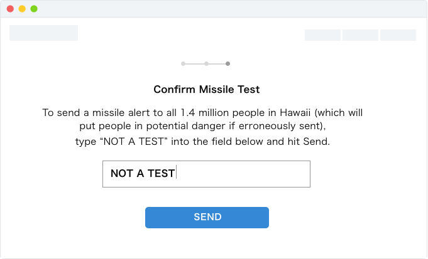Select the third, active step dot
Viewport: 428px width, 259px height.
tap(228, 63)
